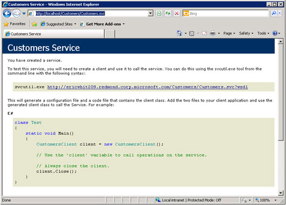Viewport: 286px width, 205px height.
Task: Open the Page menu
Action: pyautogui.click(x=229, y=33)
